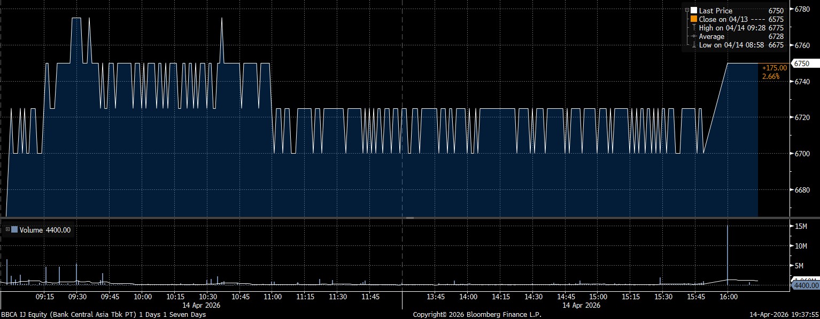Click the white Last Price color swatch
The width and height of the screenshot is (820, 319).
click(x=694, y=11)
